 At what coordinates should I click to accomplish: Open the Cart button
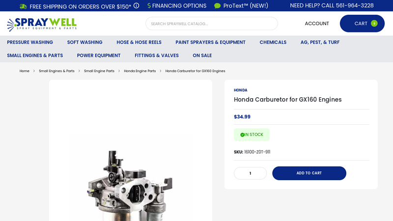362,24
